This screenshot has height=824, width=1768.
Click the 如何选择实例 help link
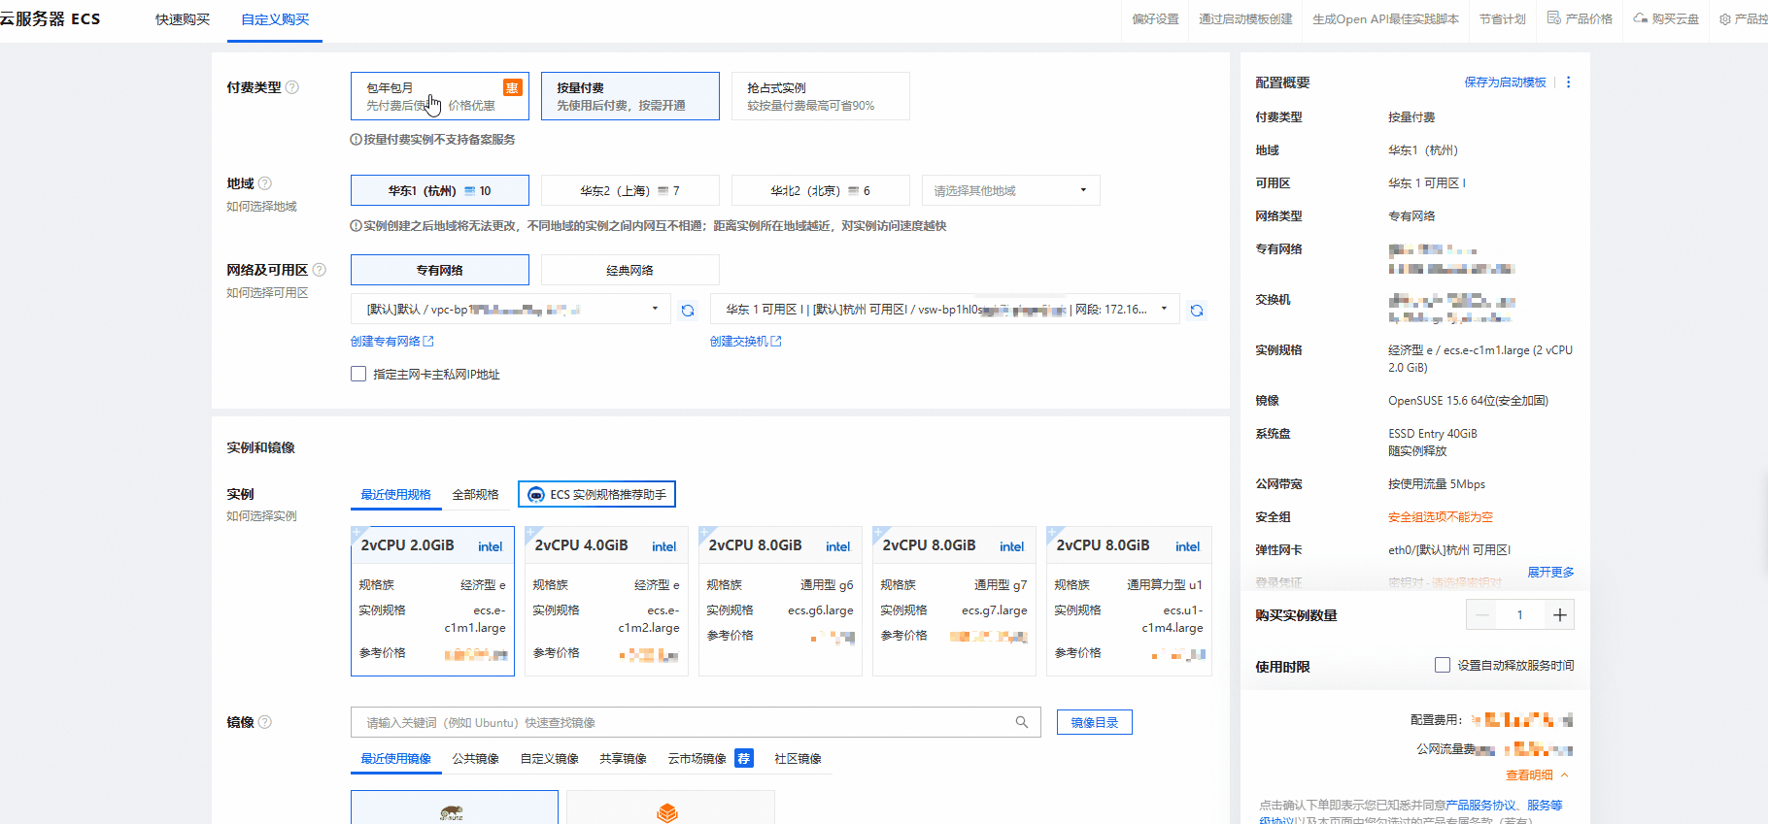pyautogui.click(x=262, y=516)
